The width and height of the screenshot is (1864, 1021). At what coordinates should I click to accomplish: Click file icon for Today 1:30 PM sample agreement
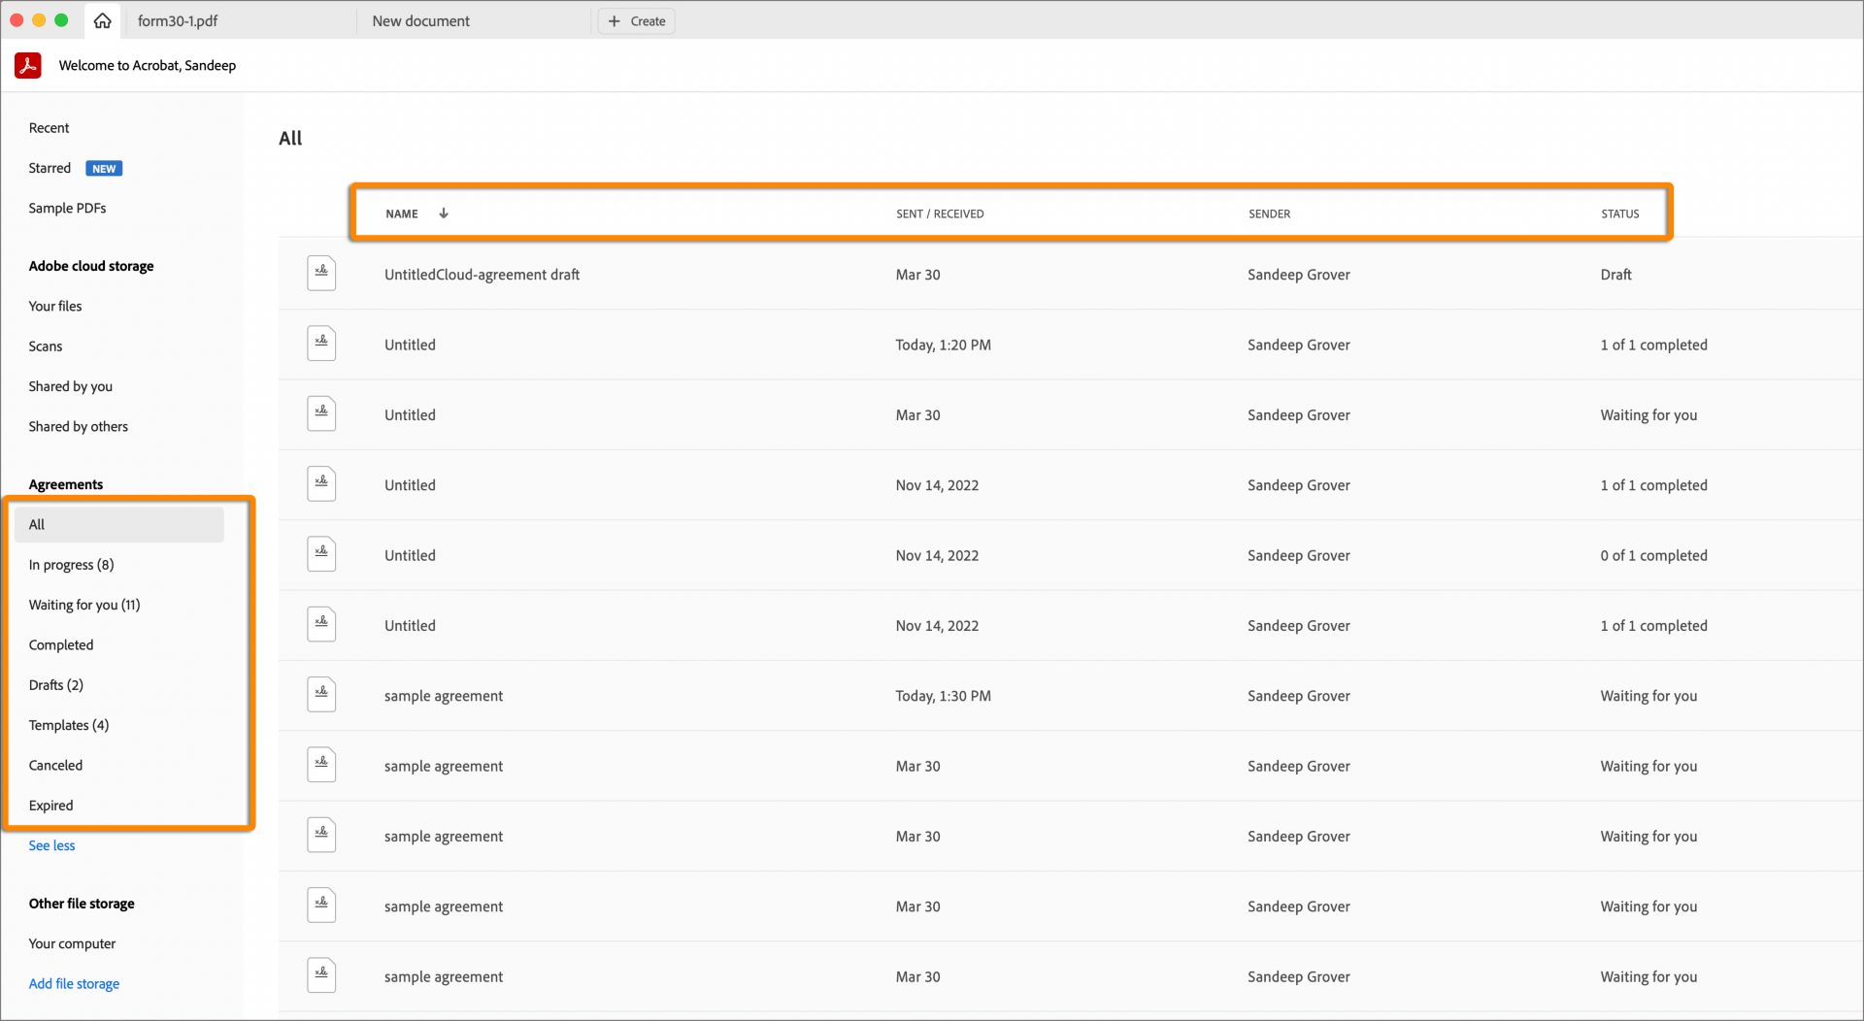(x=321, y=695)
